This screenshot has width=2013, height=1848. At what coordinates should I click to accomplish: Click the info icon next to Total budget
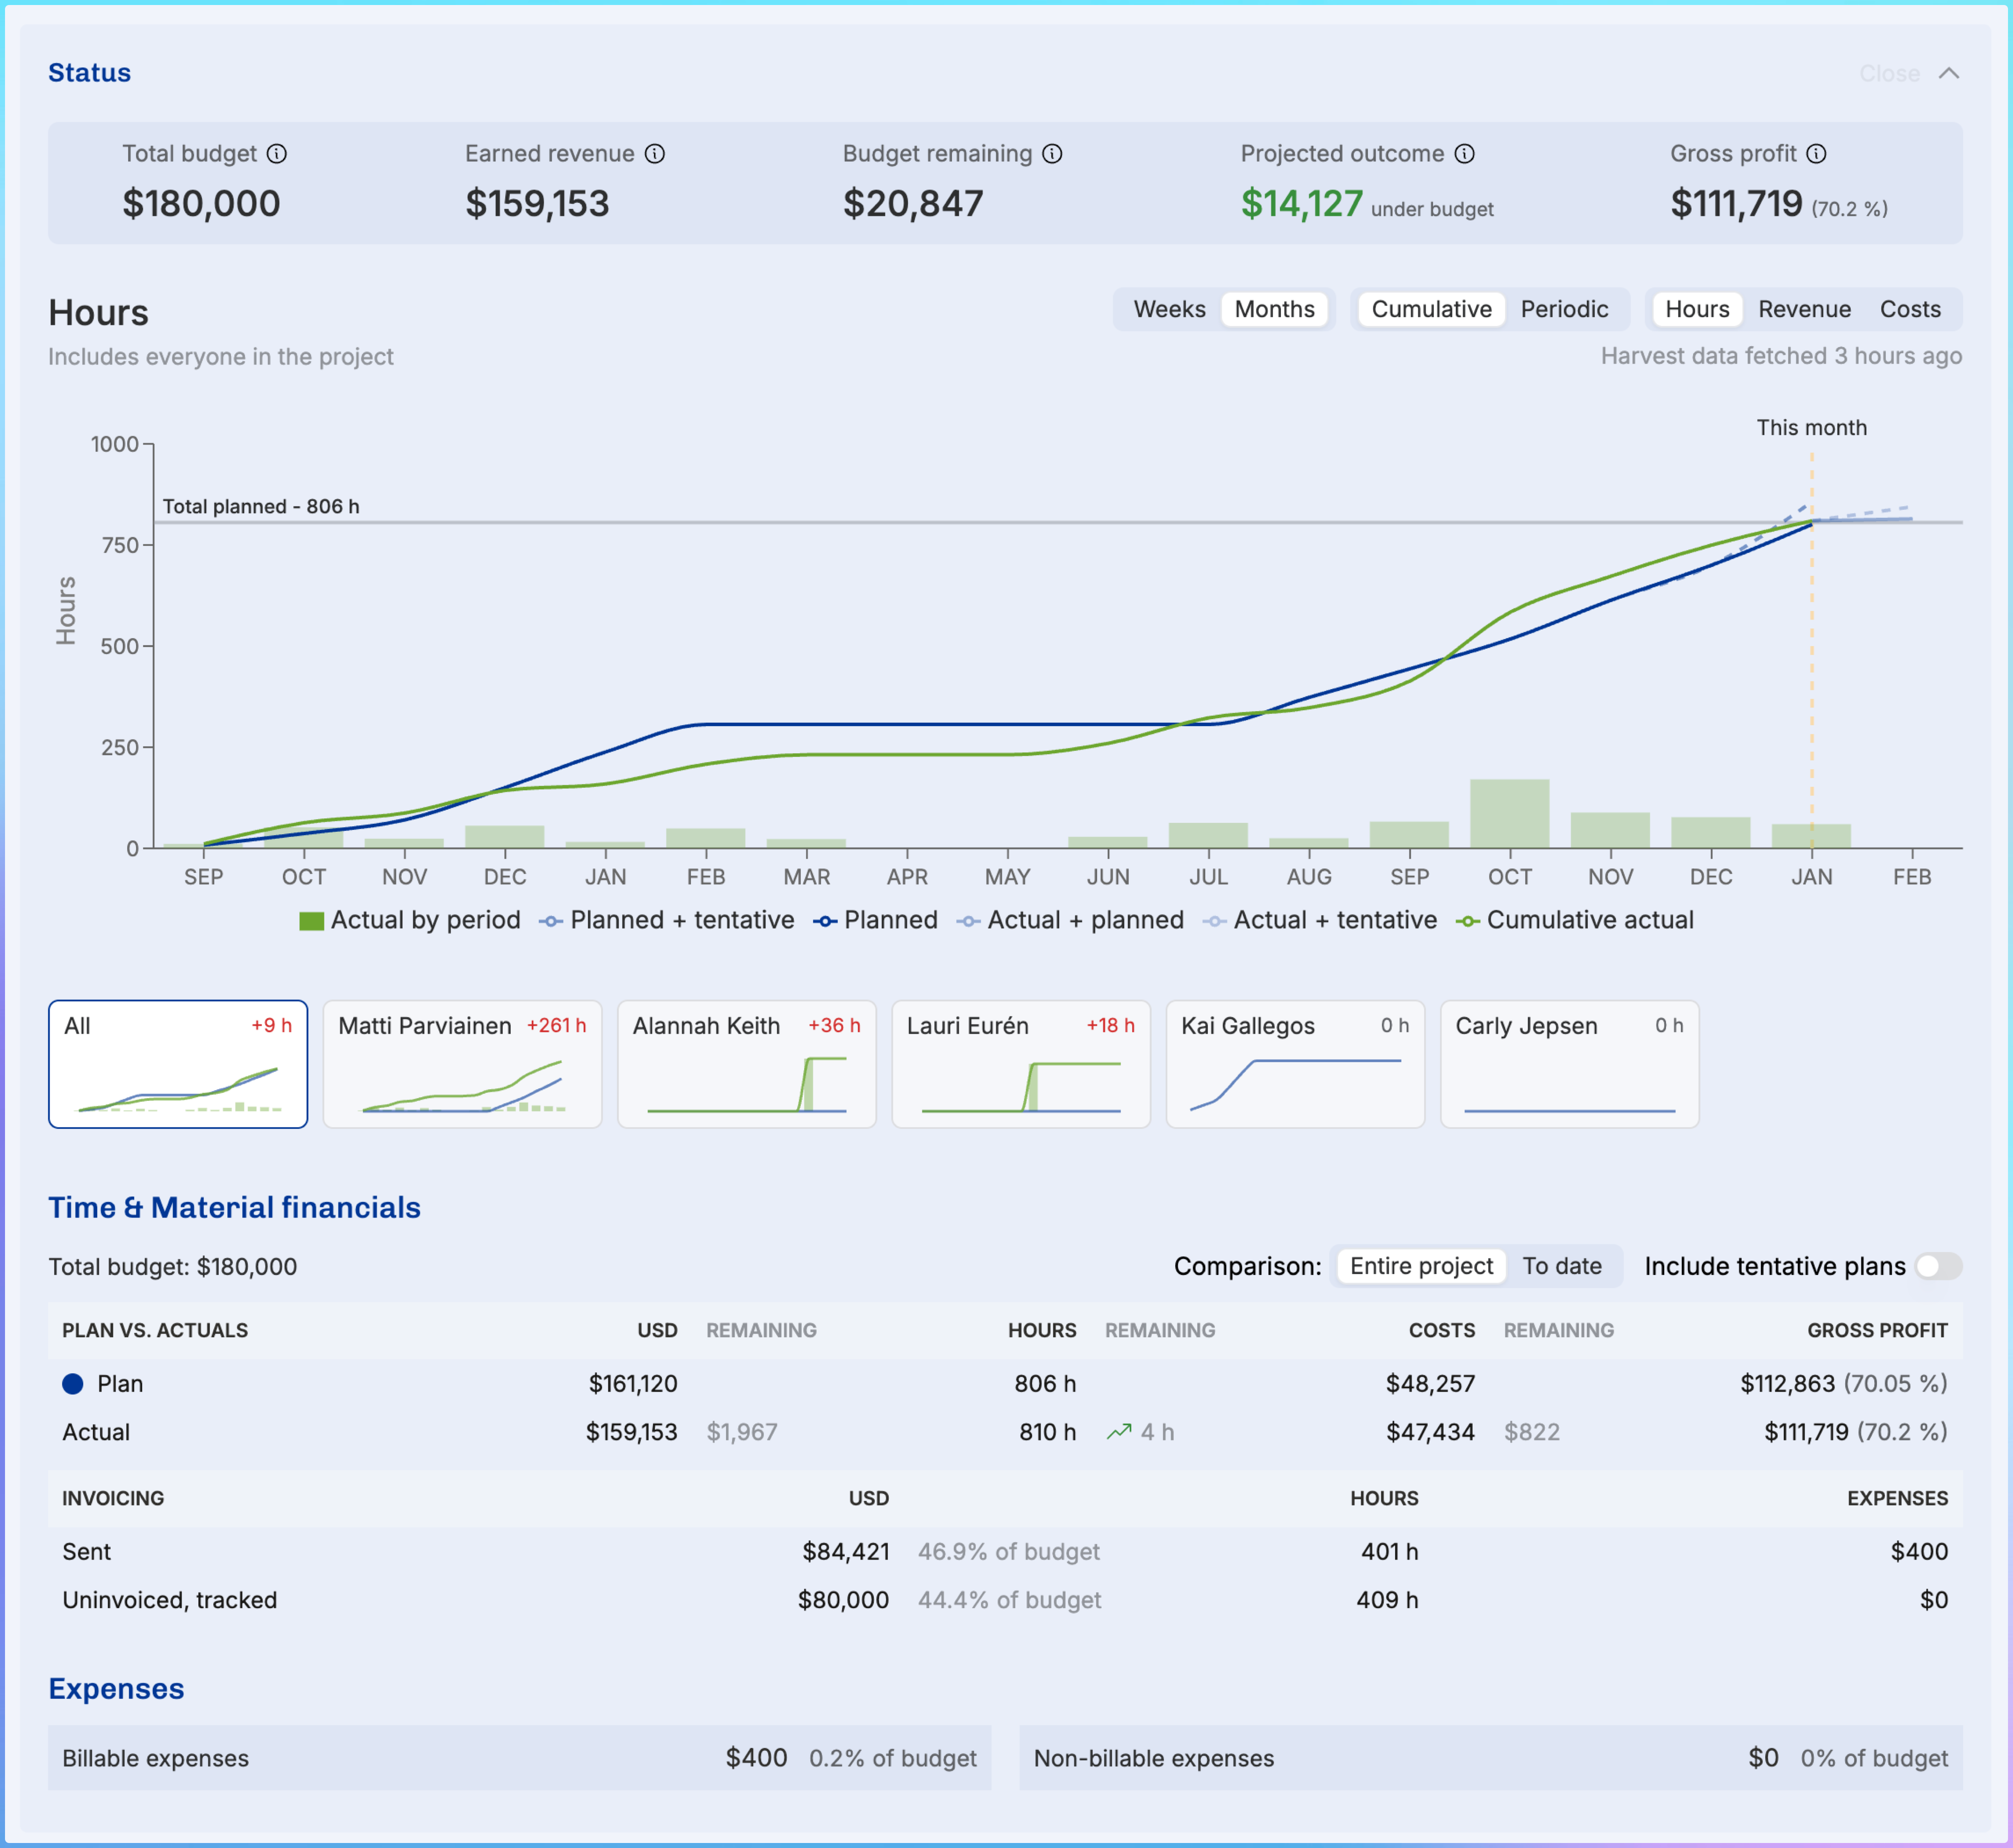coord(277,153)
